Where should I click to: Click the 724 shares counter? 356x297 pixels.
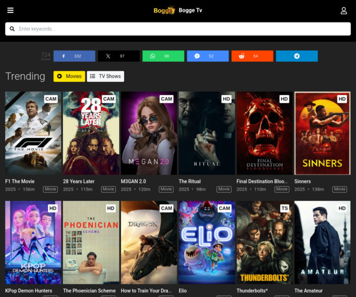tap(46, 56)
